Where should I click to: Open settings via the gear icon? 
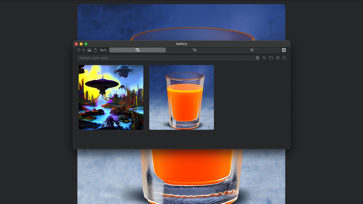(277, 58)
